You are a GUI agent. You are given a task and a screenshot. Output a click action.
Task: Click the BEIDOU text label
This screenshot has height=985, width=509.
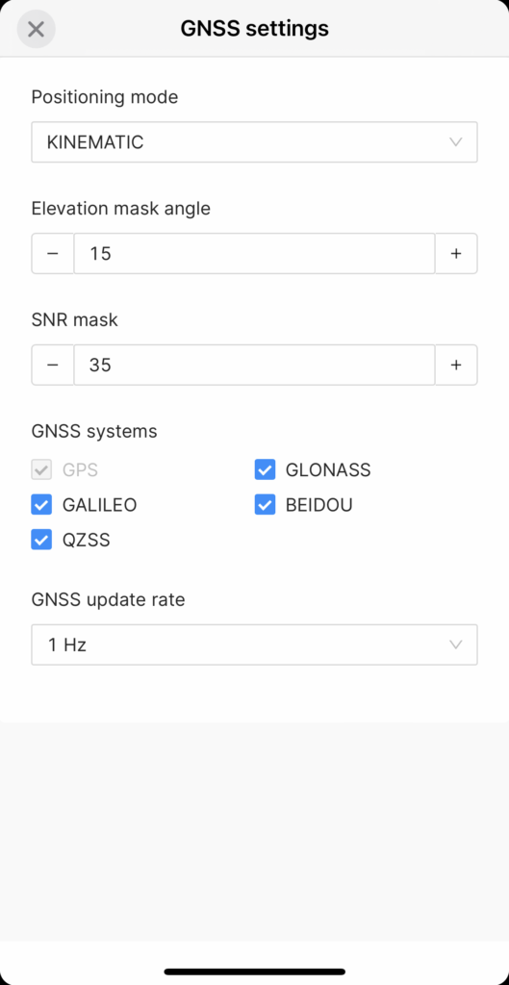pos(319,505)
